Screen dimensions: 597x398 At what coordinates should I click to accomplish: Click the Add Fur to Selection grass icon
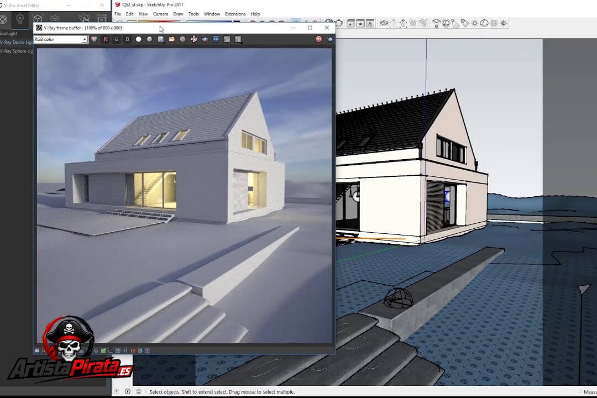[x=413, y=23]
